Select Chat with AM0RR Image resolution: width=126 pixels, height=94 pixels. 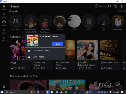[x=45, y=51]
